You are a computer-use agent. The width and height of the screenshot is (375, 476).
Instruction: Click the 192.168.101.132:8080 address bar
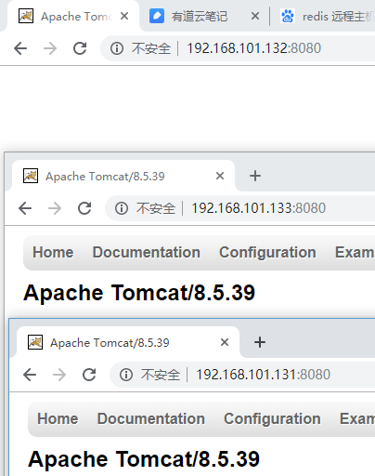point(239,48)
